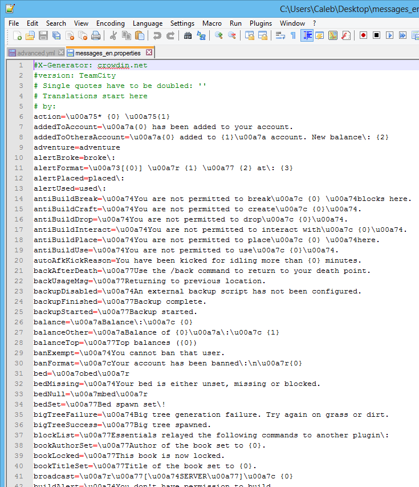Click the Cut scissors icon
The image size is (419, 487).
113,35
